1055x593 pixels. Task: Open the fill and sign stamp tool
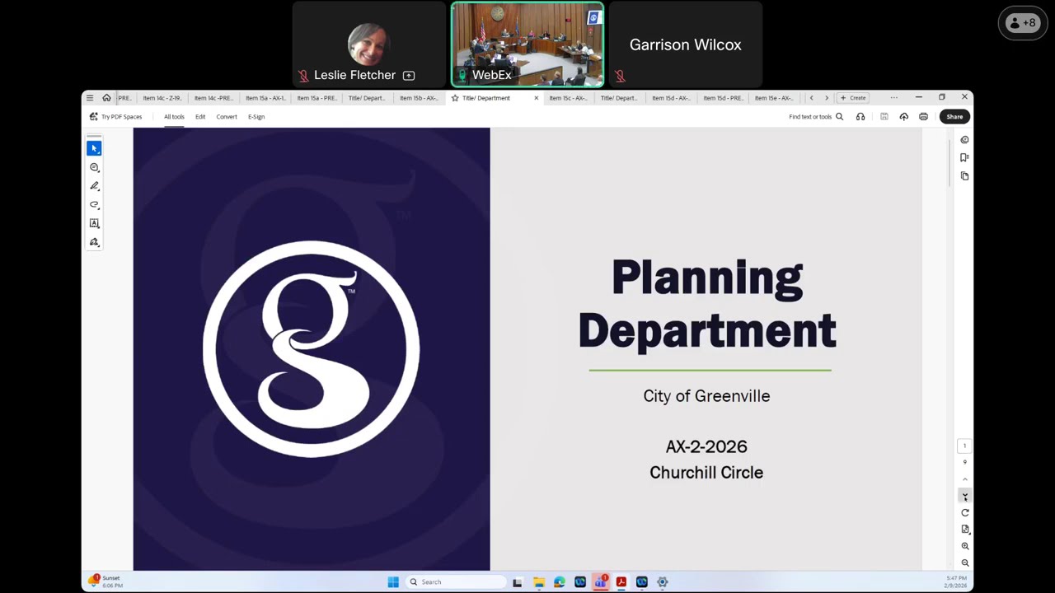94,242
